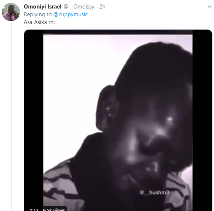Click the right black letterbox of the video
The height and width of the screenshot is (211, 214).
pos(202,120)
